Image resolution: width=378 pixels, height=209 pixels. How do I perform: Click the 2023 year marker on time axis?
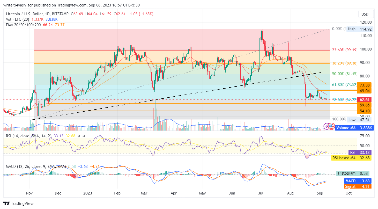(87, 193)
